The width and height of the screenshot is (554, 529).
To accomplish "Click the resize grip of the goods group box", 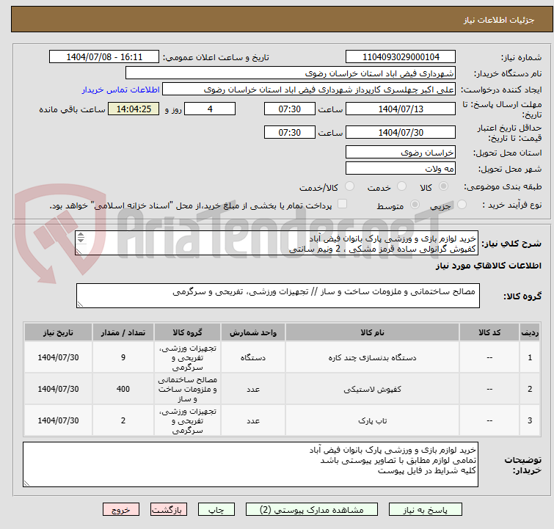I will pos(80,304).
